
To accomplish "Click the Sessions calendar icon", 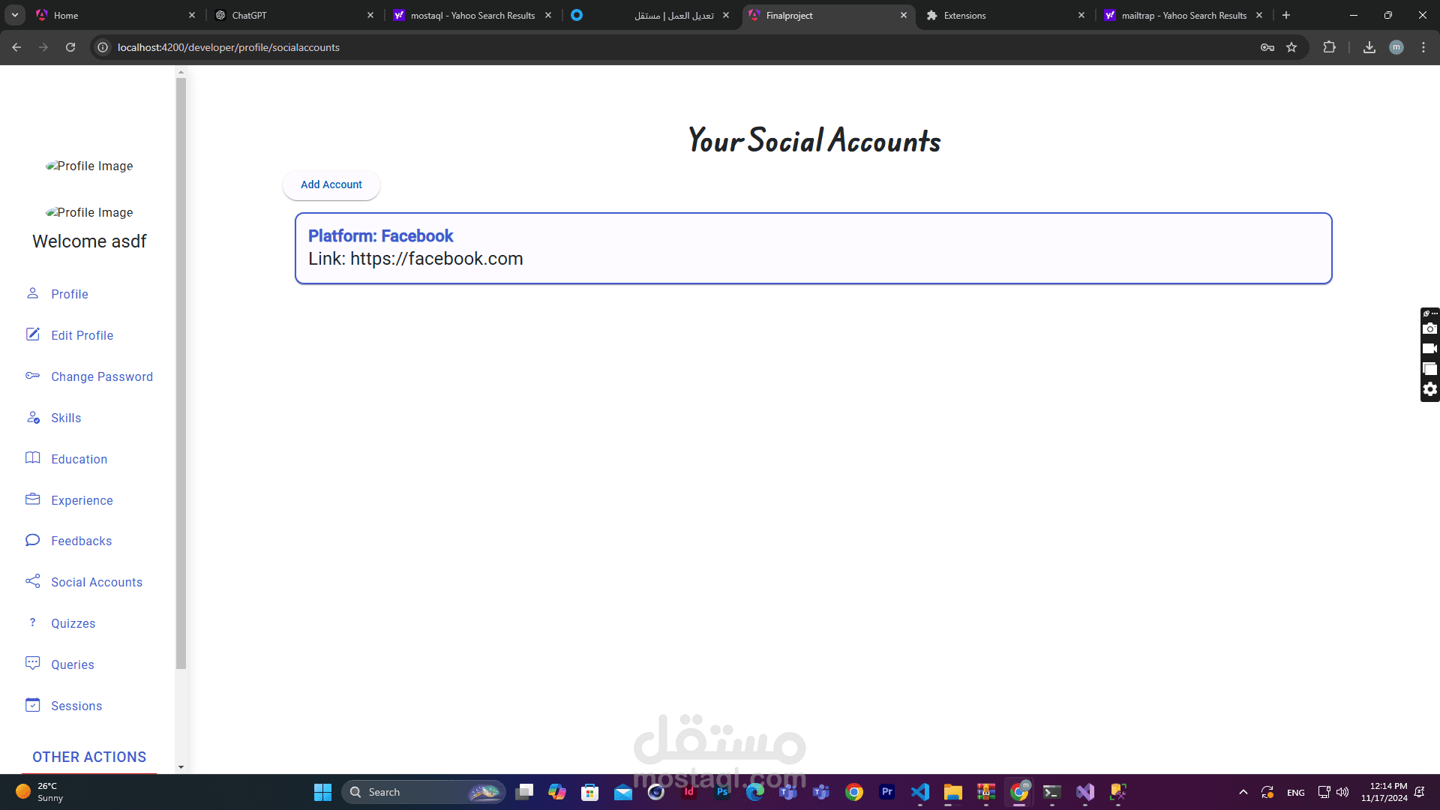I will pos(32,705).
